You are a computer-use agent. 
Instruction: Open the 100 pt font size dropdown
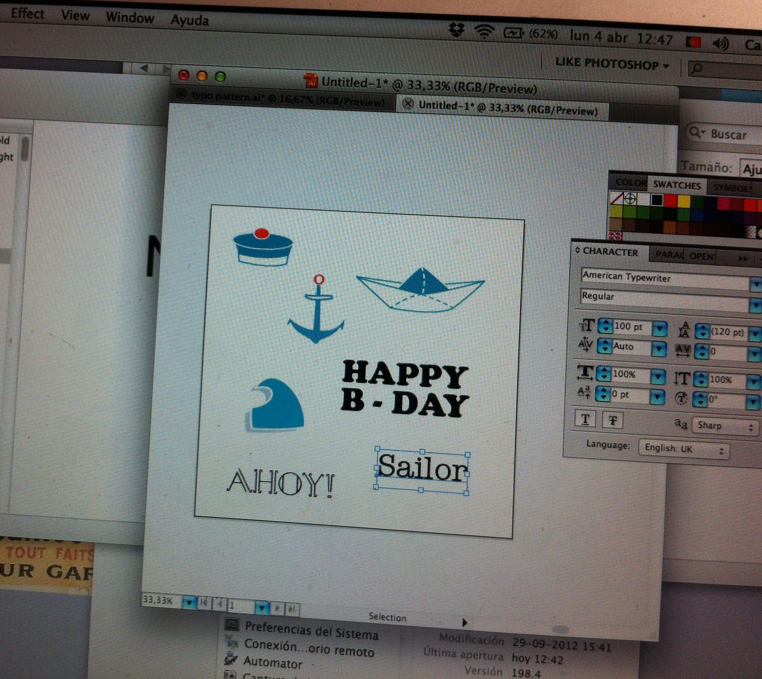(x=660, y=328)
